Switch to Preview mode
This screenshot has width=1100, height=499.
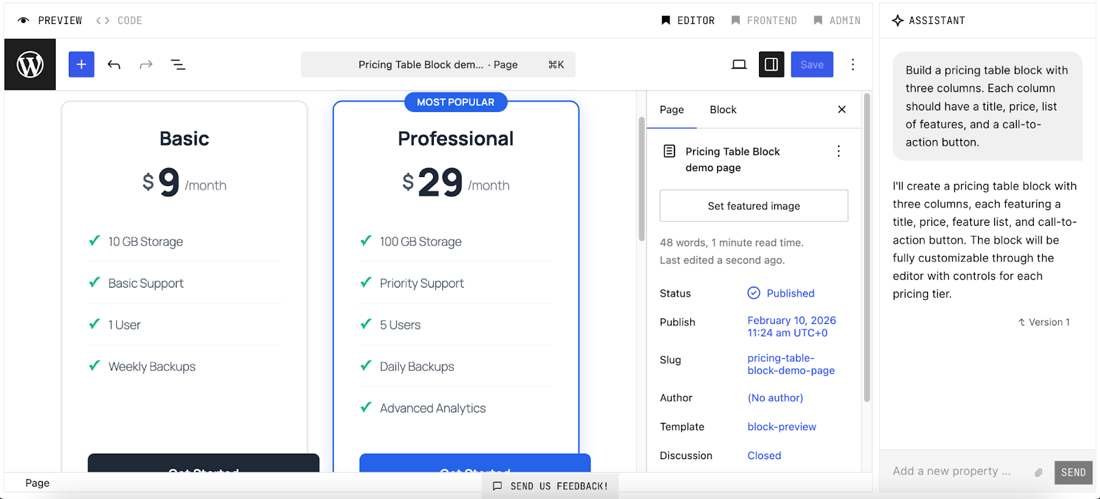pos(49,21)
